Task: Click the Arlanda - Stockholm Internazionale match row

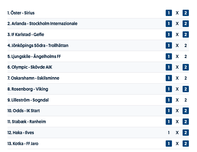Action: point(44,24)
